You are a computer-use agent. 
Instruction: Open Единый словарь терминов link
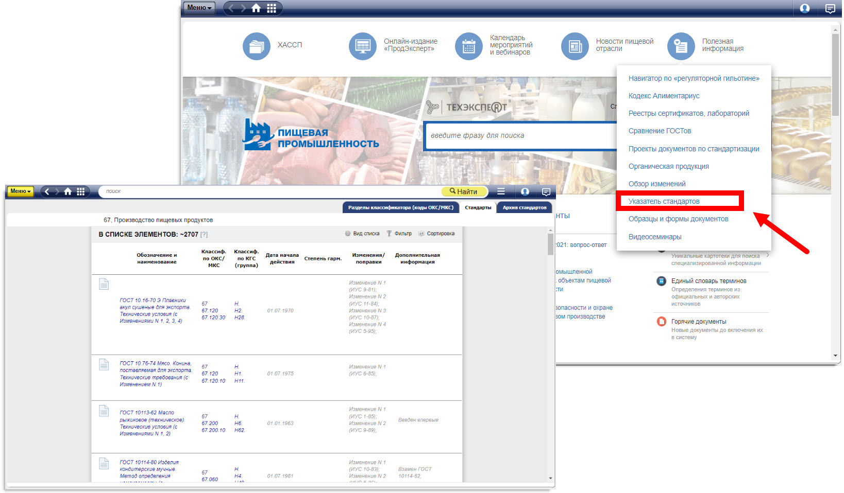tap(708, 281)
